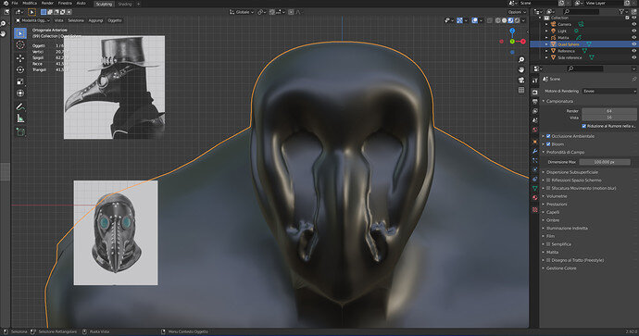Click the blue Z axis gizmo ball
This screenshot has height=336, width=639.
coord(512,31)
